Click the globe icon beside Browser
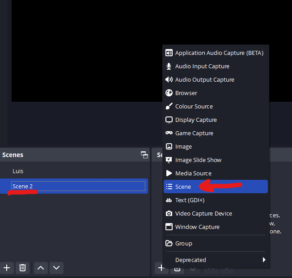 pos(169,93)
